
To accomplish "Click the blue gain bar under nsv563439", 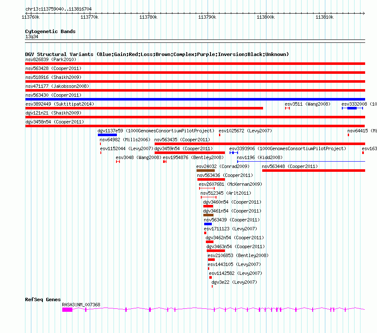I will pyautogui.click(x=208, y=224).
